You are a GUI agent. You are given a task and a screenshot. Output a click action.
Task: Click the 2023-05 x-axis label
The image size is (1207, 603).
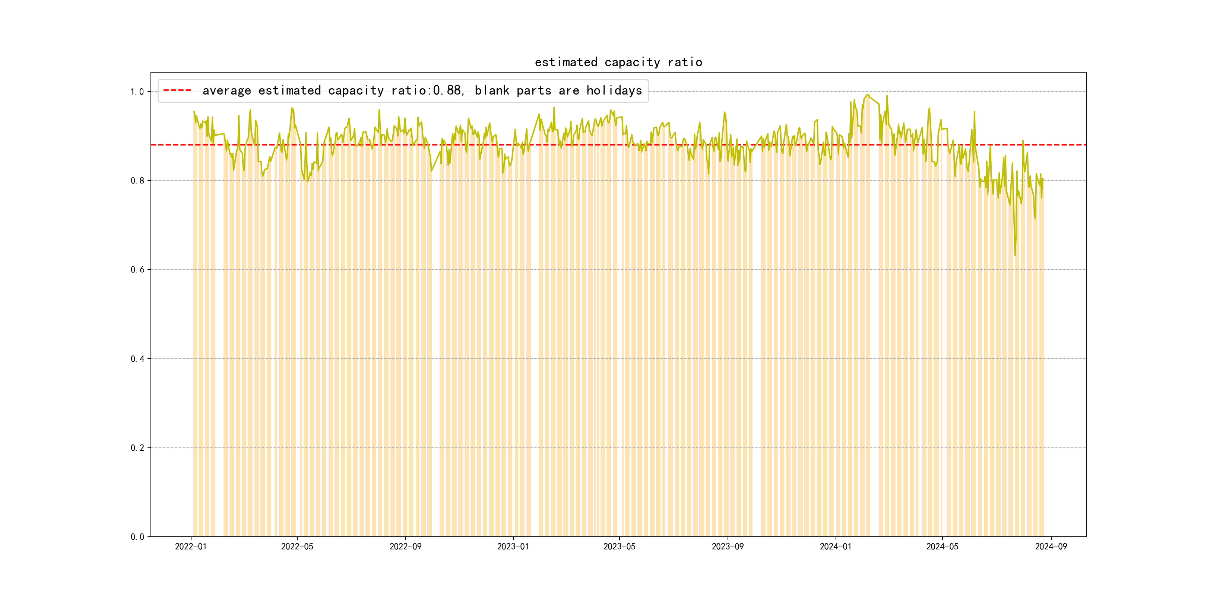[619, 546]
